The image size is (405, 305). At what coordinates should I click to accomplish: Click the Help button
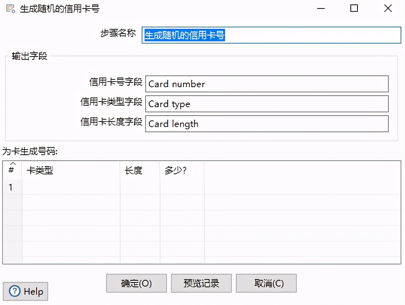[25, 291]
